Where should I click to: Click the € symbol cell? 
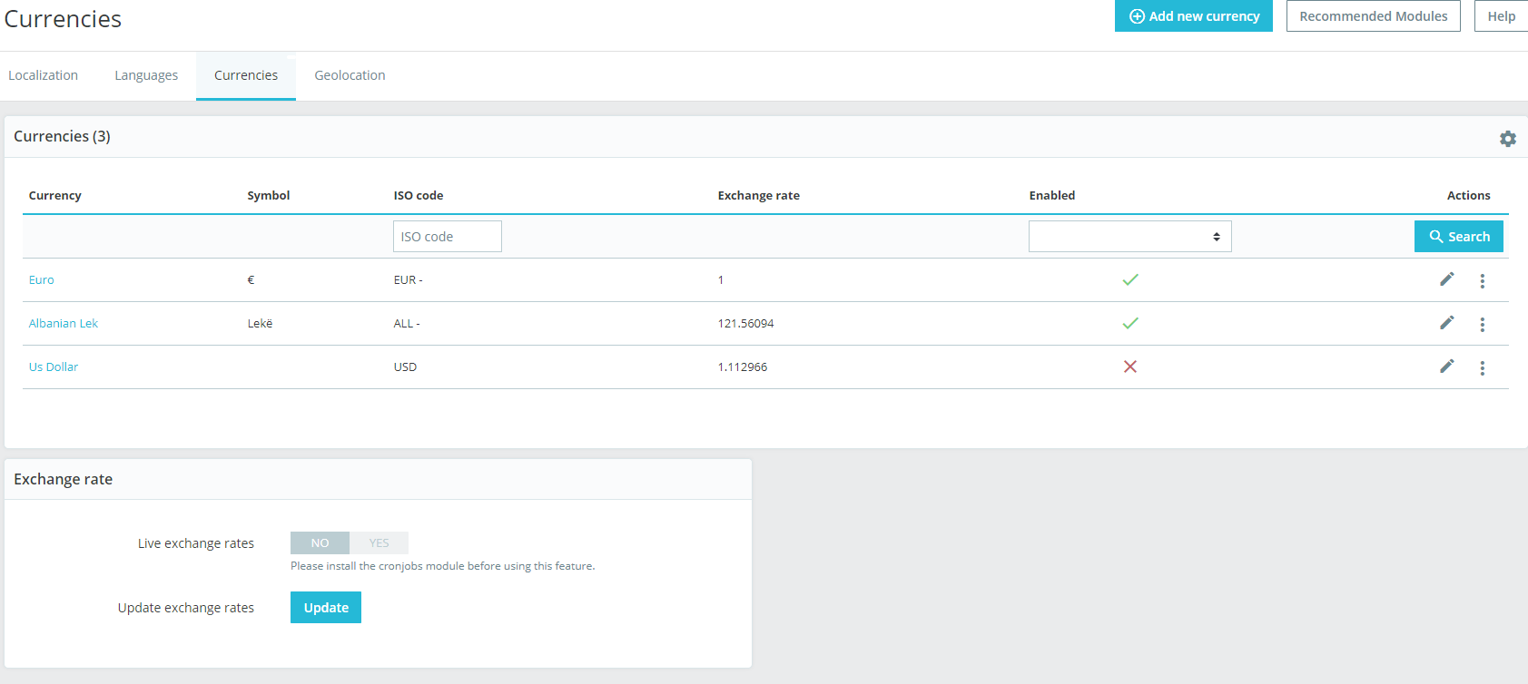[251, 279]
